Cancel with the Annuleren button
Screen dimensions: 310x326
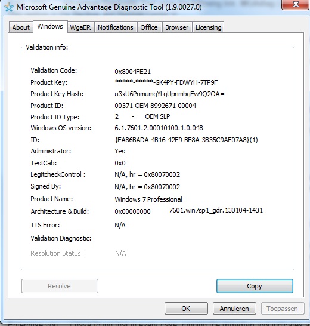234,309
